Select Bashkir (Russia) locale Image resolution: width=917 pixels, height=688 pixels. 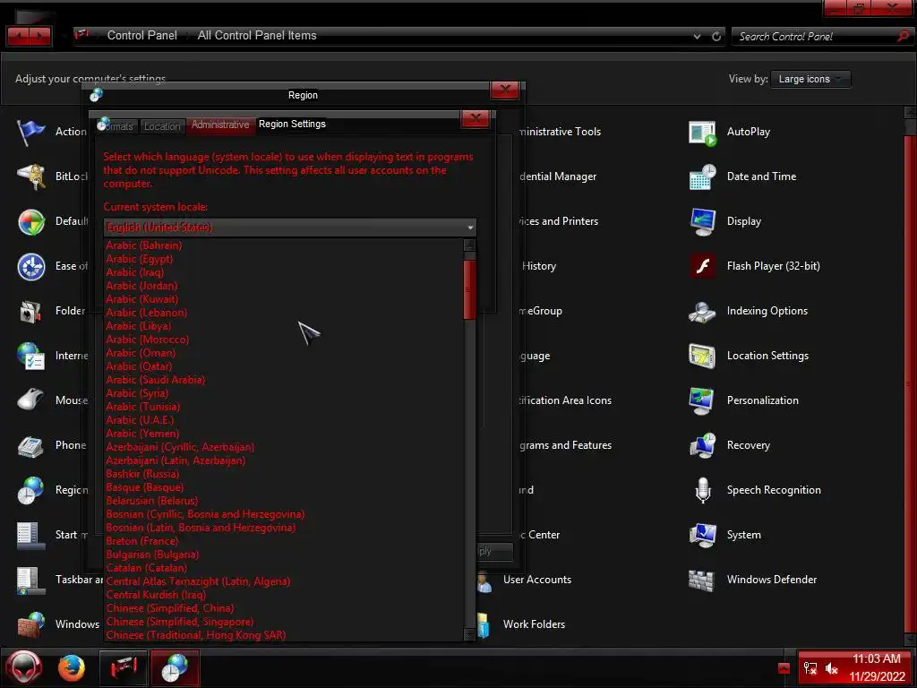(284, 475)
